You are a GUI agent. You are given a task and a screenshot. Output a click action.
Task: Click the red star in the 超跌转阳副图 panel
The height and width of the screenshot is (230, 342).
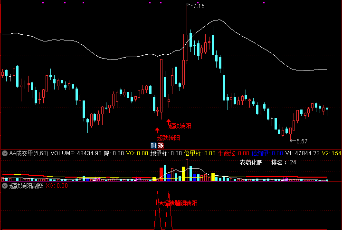161,203
